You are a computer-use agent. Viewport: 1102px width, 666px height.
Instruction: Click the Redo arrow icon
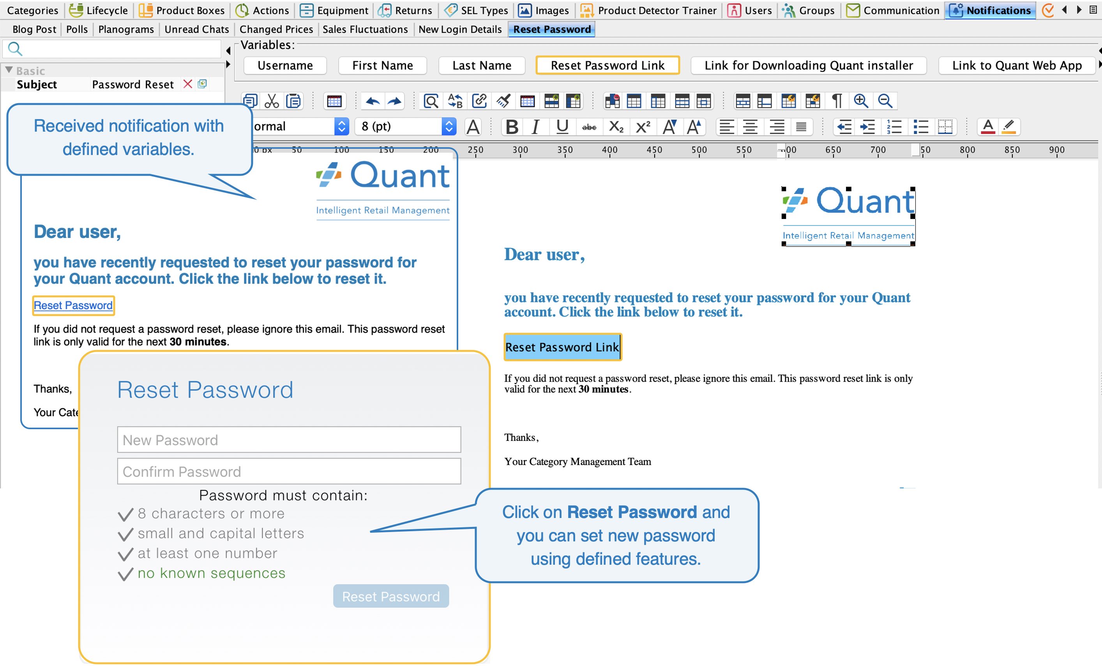(394, 101)
